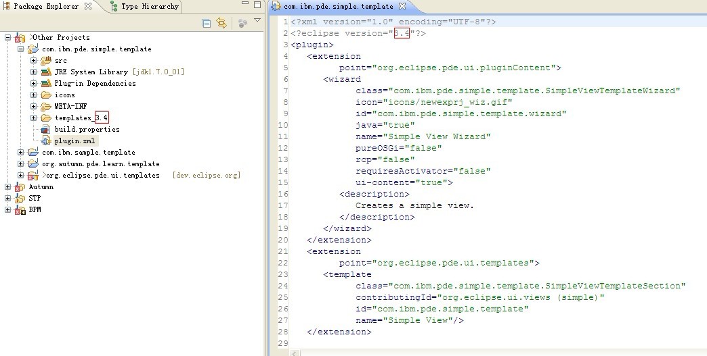
Task: Expand the META-INF folder
Action: point(33,107)
